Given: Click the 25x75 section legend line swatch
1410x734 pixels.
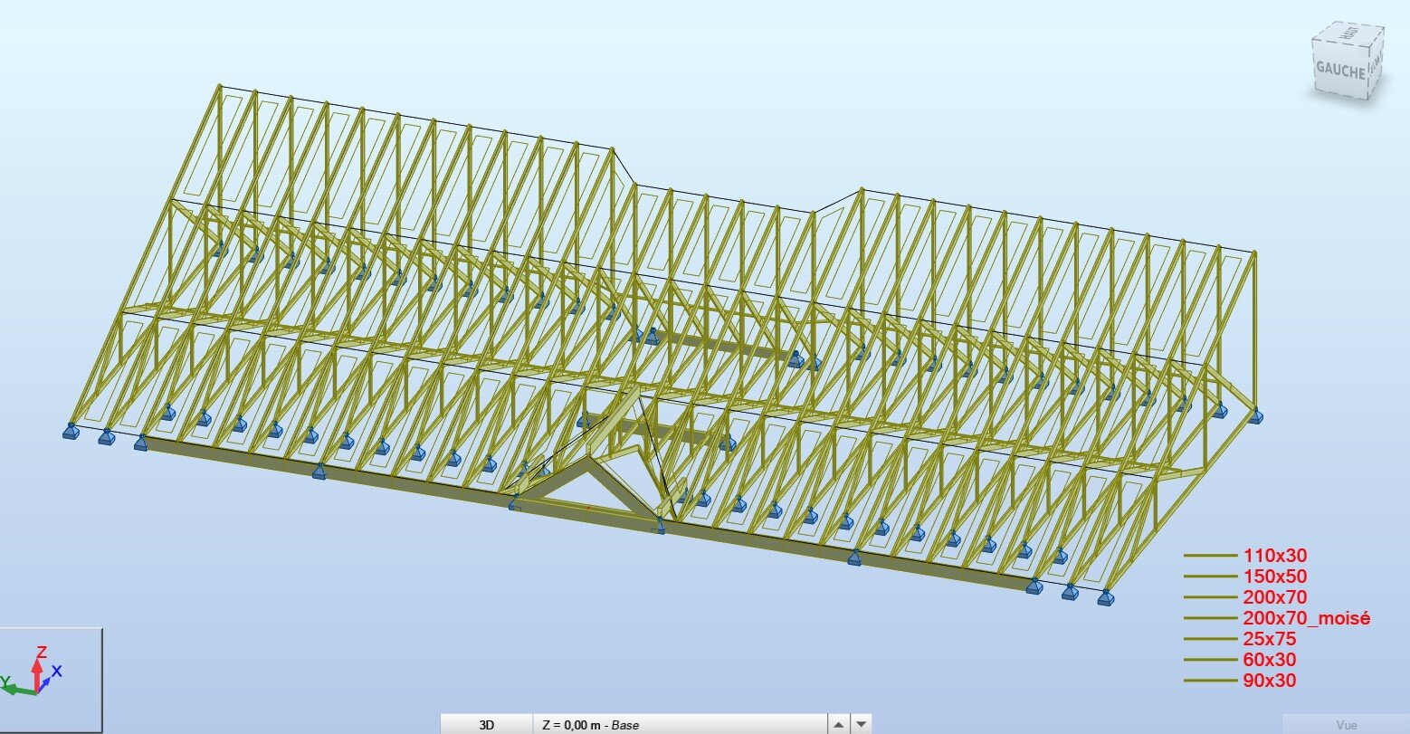Looking at the screenshot, I should pos(1210,639).
